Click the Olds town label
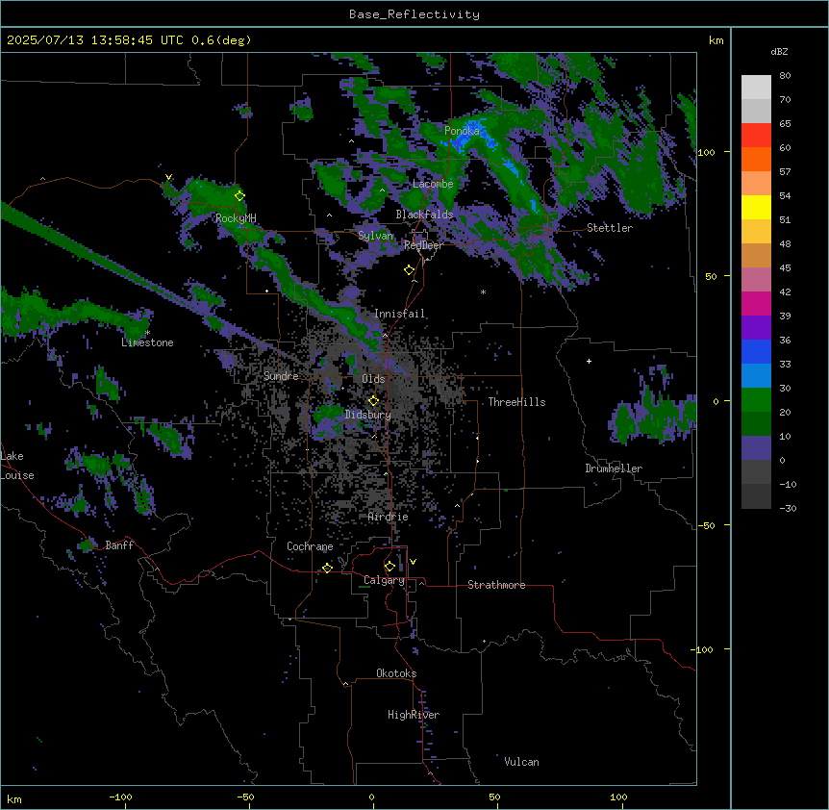The width and height of the screenshot is (829, 810). (373, 379)
